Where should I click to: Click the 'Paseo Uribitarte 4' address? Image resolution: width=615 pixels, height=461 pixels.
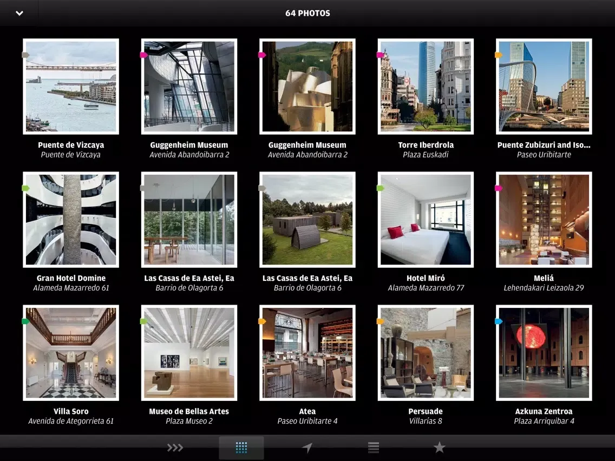point(307,422)
